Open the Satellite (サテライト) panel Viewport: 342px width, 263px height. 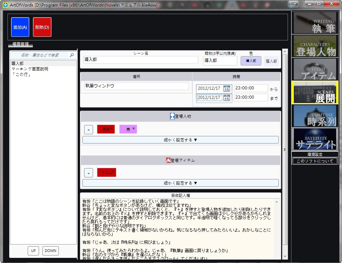point(315,139)
